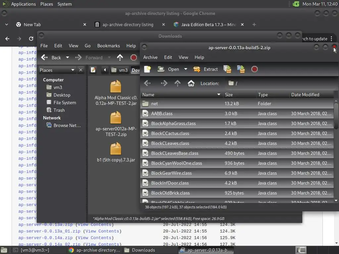
Task: Open the Archive menu
Action: pos(150,57)
